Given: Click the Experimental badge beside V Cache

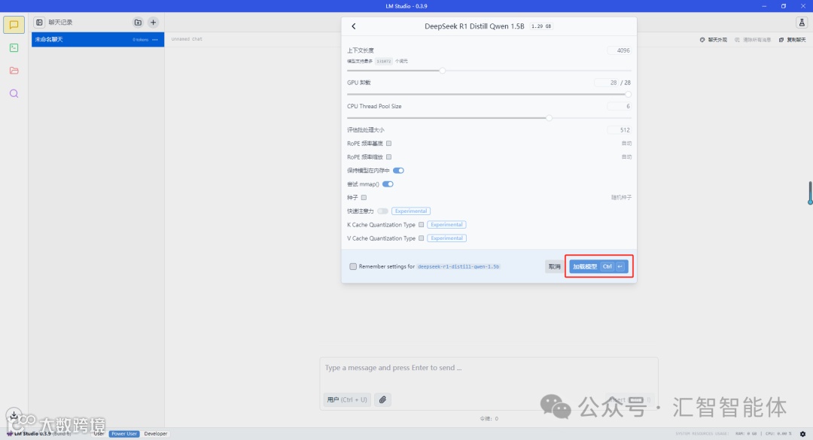Looking at the screenshot, I should click(447, 238).
